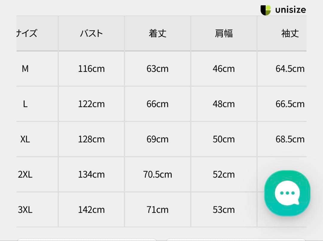Click the 3XL size row label
Image resolution: width=323 pixels, height=241 pixels.
[x=25, y=210]
